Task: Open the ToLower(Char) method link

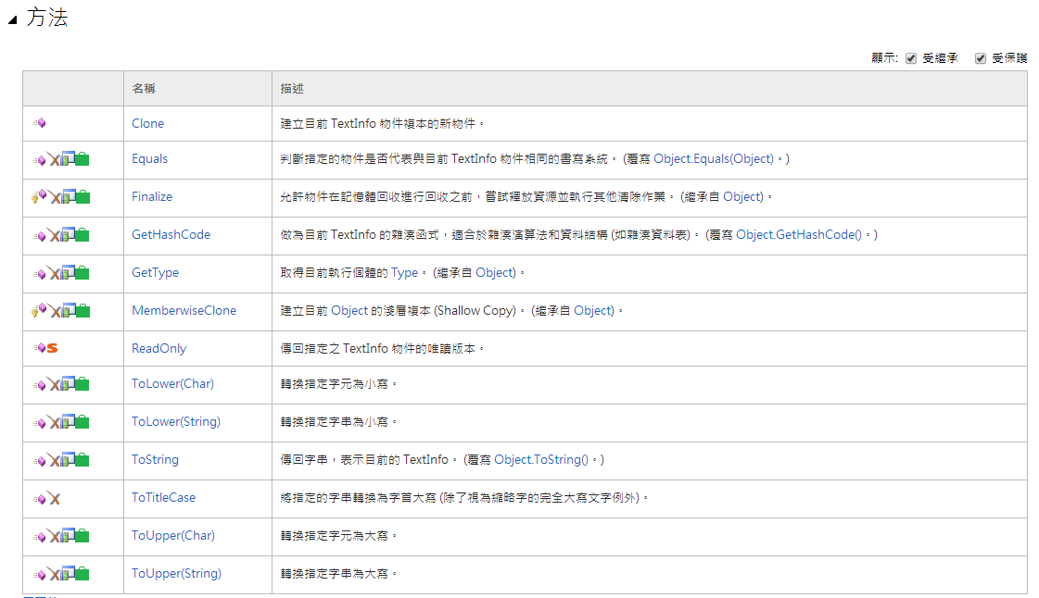Action: 172,383
